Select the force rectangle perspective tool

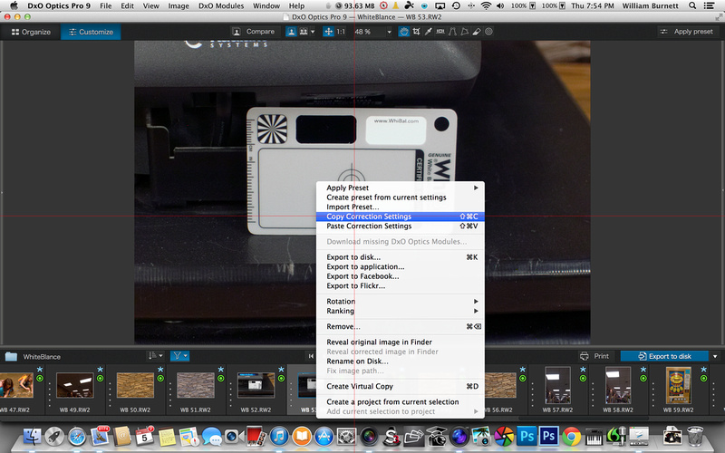pos(464,32)
